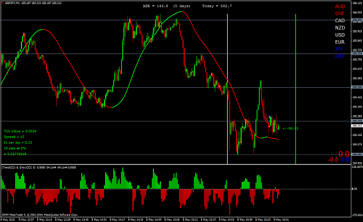Select the blue JPY currency label
The width and height of the screenshot is (363, 222).
tap(339, 49)
